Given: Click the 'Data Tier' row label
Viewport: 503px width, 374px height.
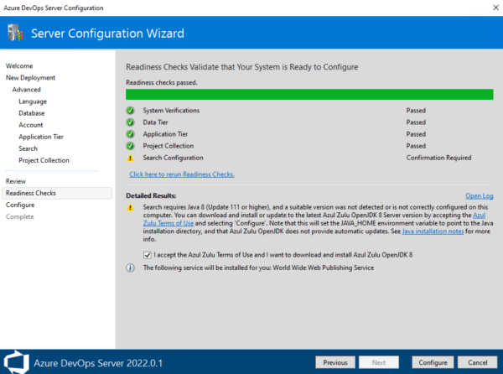Looking at the screenshot, I should pyautogui.click(x=156, y=122).
